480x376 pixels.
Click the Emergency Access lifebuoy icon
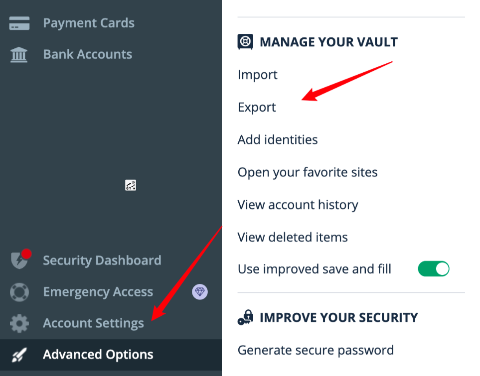[19, 292]
